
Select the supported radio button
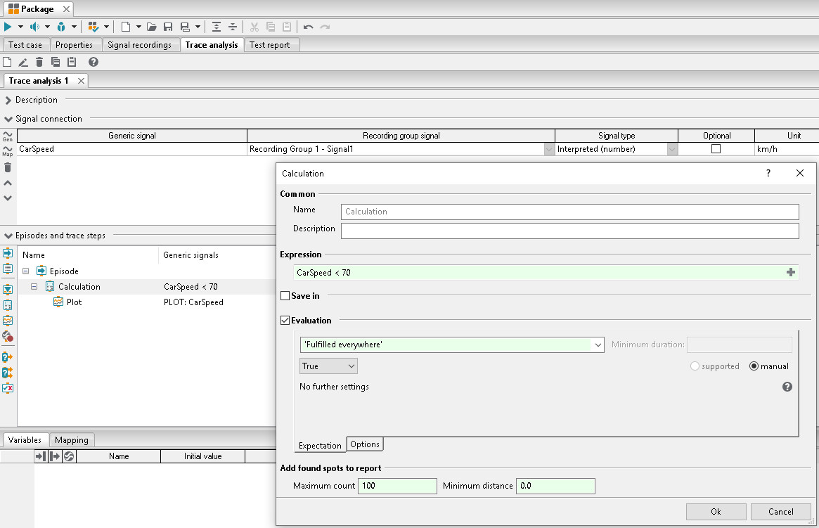coord(695,366)
